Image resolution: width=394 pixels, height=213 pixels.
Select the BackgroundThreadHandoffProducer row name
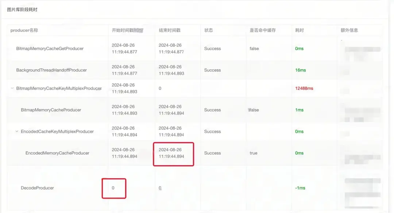pyautogui.click(x=51, y=70)
